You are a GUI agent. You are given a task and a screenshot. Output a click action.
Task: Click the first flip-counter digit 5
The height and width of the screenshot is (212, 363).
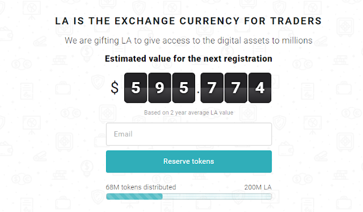point(136,88)
